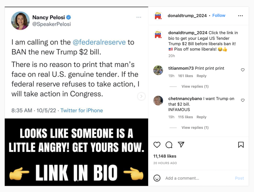Viewport: 254px width, 192px height.
Task: Click the header donaldtrump_2024 profile avatar
Action: click(158, 16)
